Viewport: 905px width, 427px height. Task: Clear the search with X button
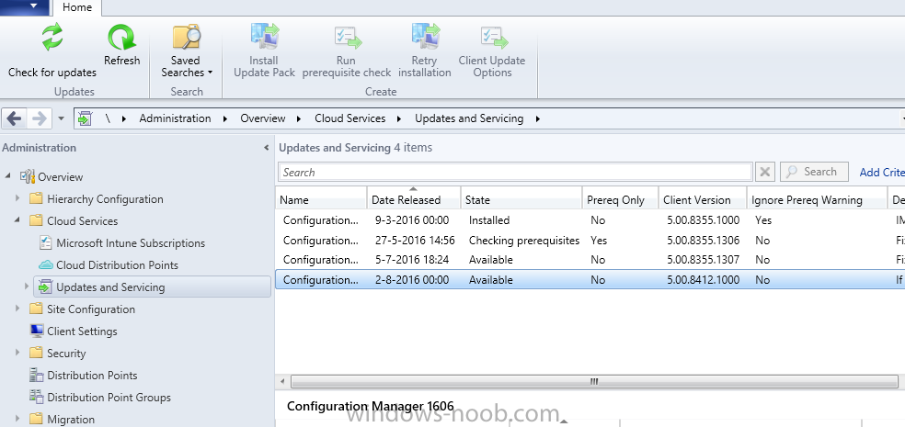(x=765, y=172)
